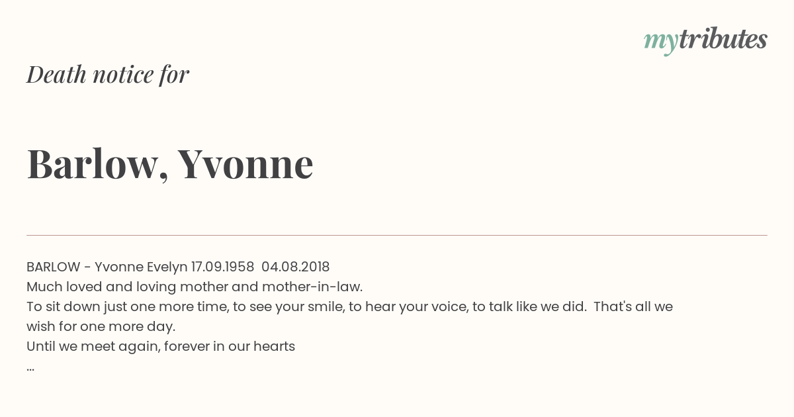Click the surname "Barlow," in the title
Image resolution: width=794 pixels, height=417 pixels.
(x=97, y=164)
